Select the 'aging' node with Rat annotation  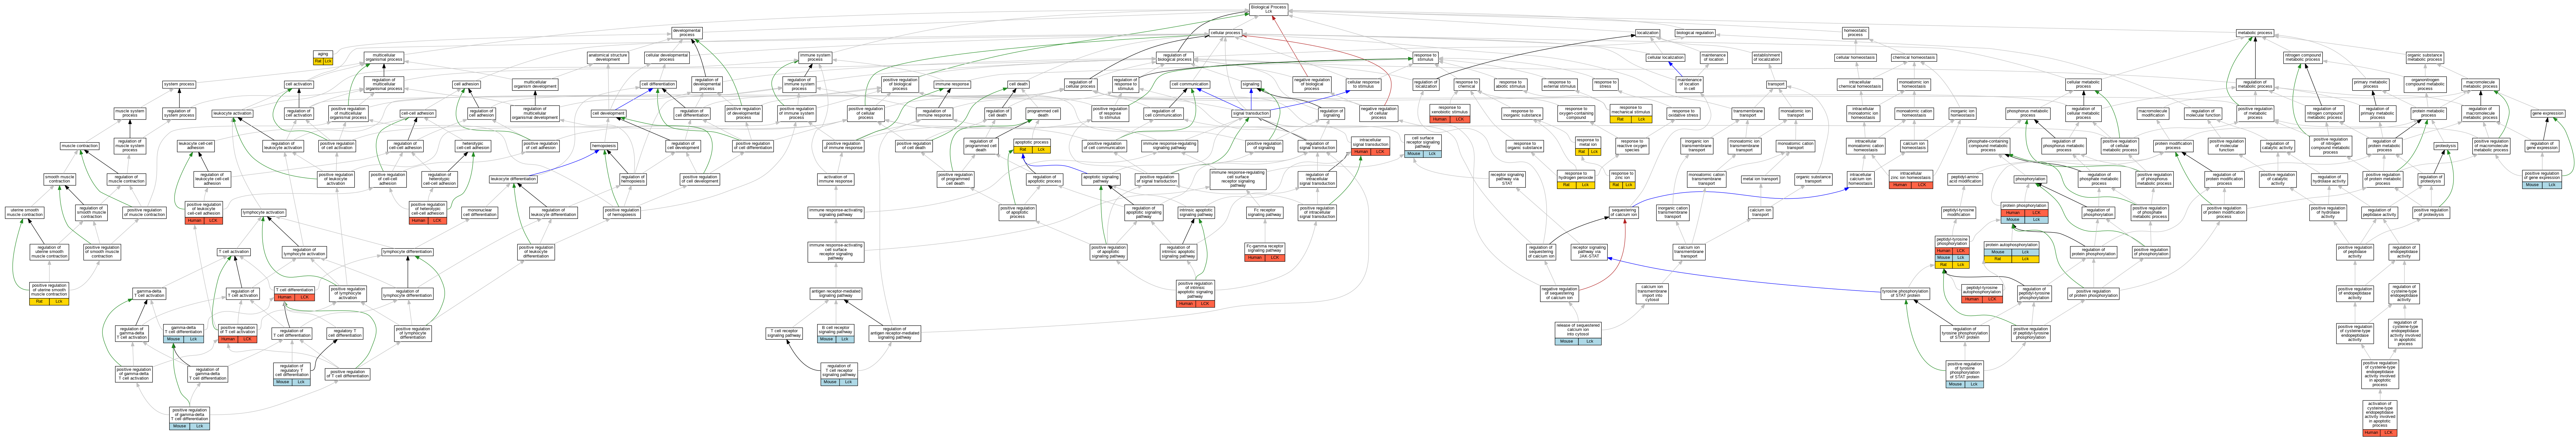click(x=323, y=58)
